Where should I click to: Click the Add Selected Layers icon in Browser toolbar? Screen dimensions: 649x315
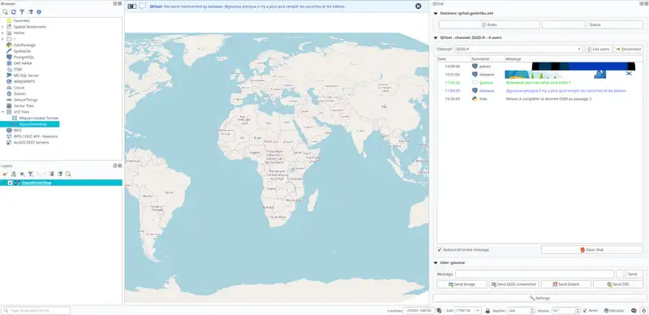point(5,12)
